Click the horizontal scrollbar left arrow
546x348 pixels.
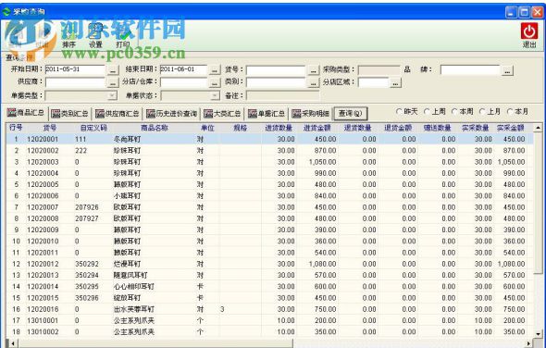pyautogui.click(x=12, y=343)
